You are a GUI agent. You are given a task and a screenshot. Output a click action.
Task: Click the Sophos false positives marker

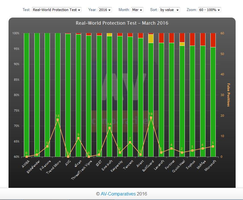tap(192, 150)
